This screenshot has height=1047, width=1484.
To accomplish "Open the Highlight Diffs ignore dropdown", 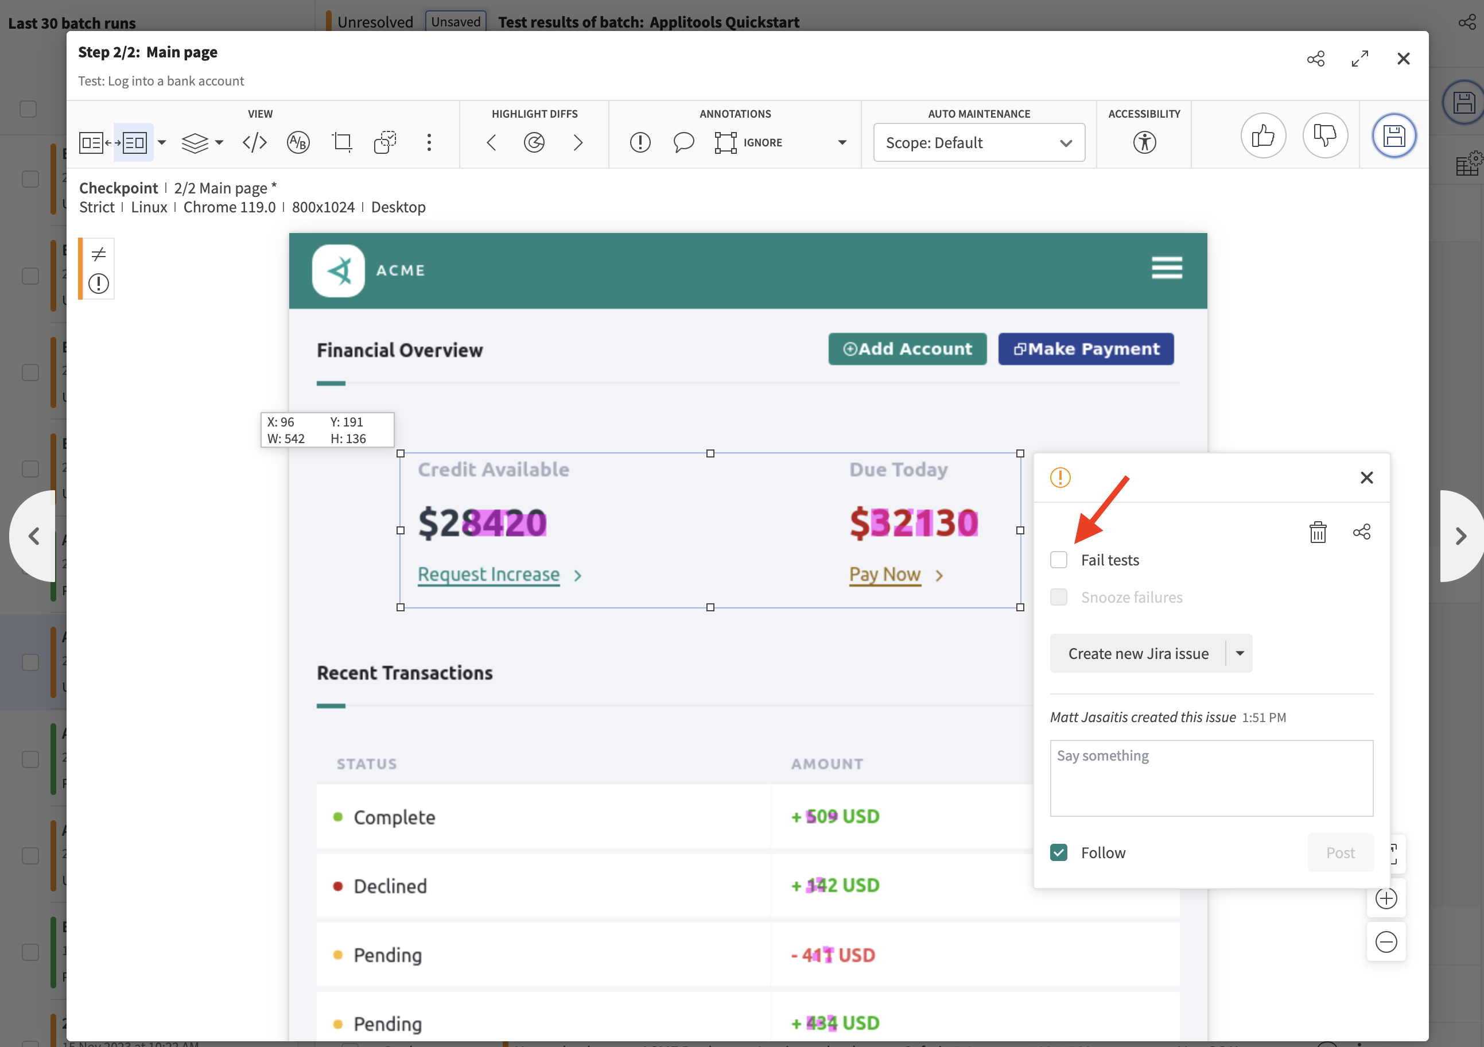I will tap(843, 143).
